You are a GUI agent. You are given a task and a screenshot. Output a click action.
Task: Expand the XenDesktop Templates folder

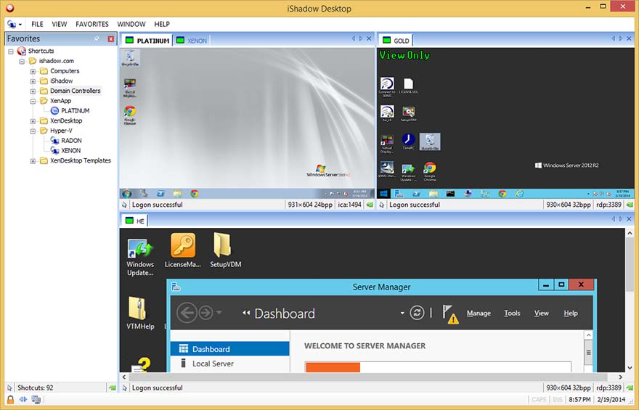33,161
